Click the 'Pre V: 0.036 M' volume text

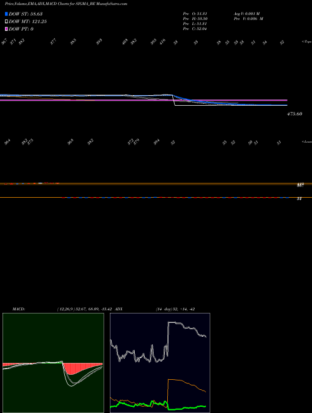pos(249,19)
